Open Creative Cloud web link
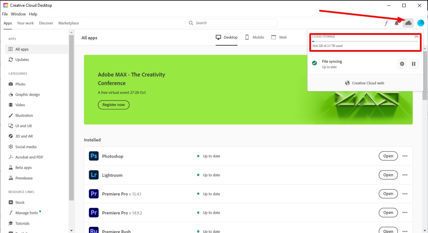This screenshot has height=233, width=428. 365,83
